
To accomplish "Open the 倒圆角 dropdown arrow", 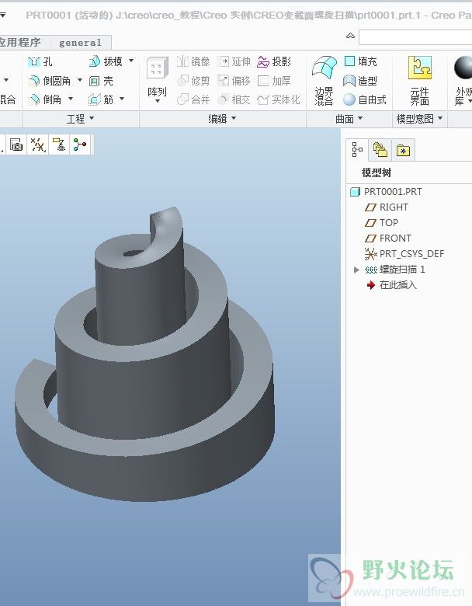I will 80,80.
